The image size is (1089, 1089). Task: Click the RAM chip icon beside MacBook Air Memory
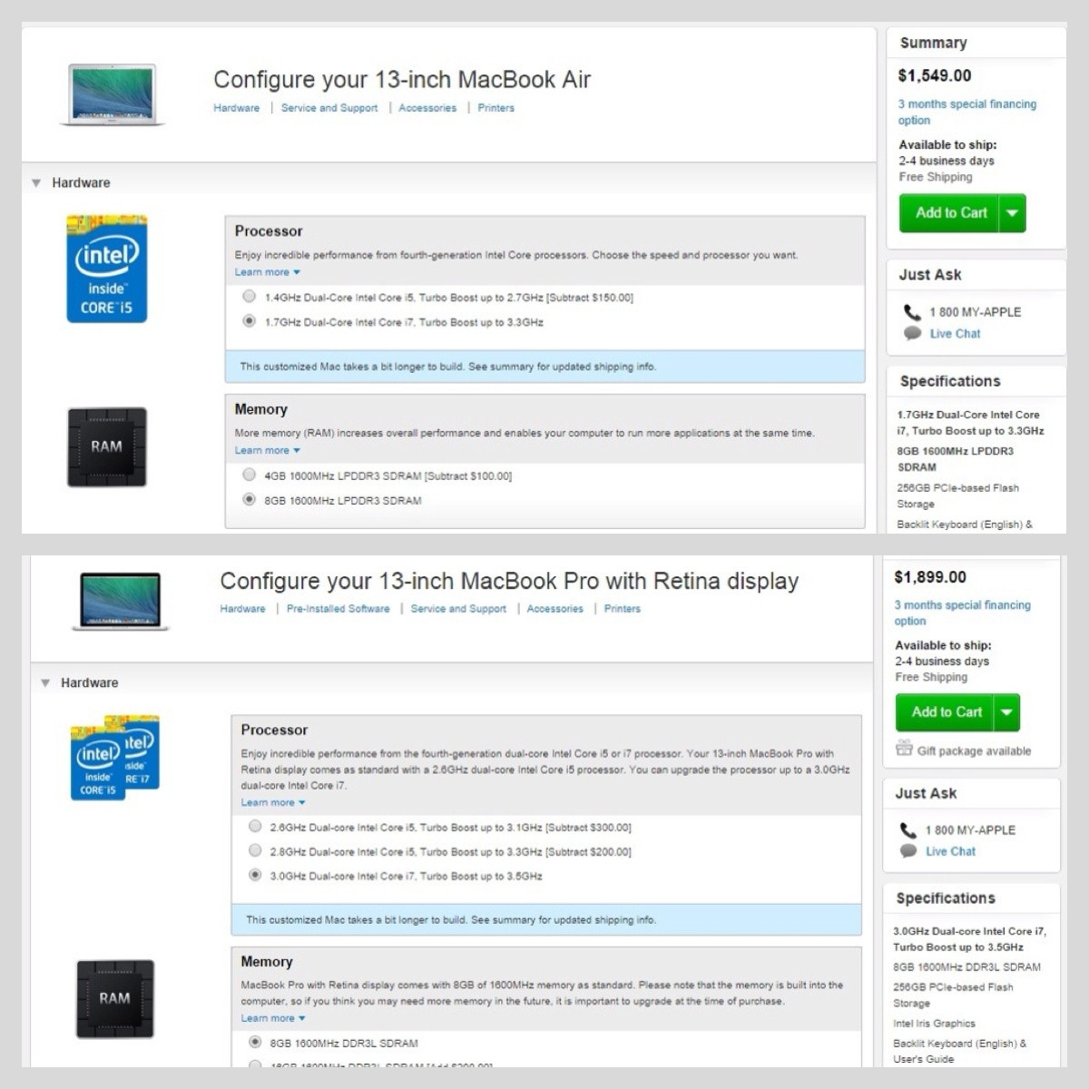point(106,446)
